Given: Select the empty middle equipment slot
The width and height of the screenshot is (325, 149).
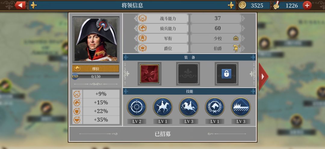Looking at the screenshot, I should pyautogui.click(x=188, y=74).
